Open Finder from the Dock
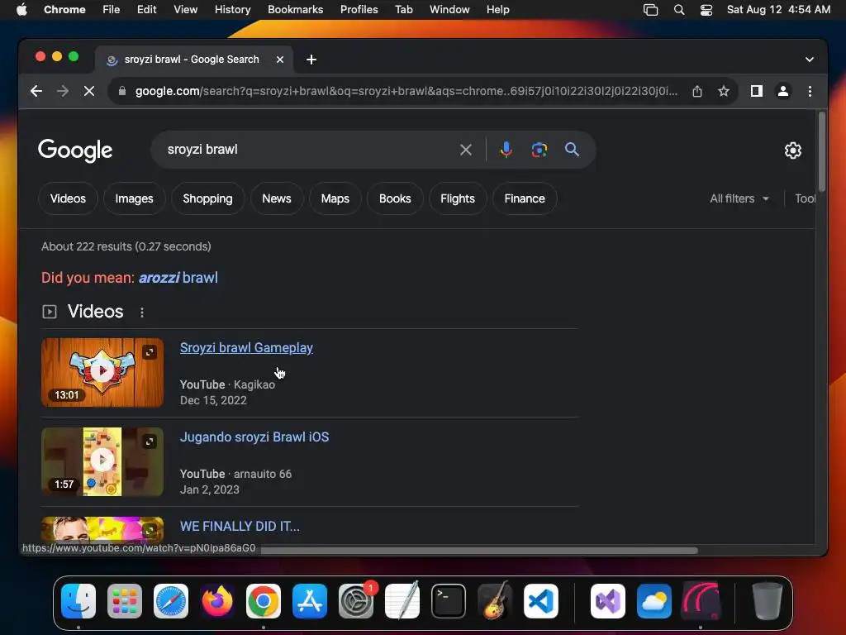 pyautogui.click(x=78, y=601)
